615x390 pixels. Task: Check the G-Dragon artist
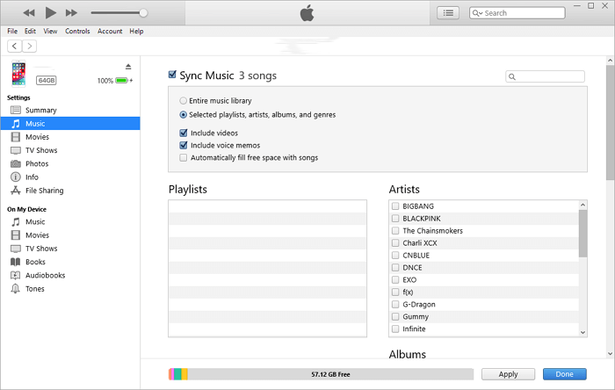click(x=395, y=304)
